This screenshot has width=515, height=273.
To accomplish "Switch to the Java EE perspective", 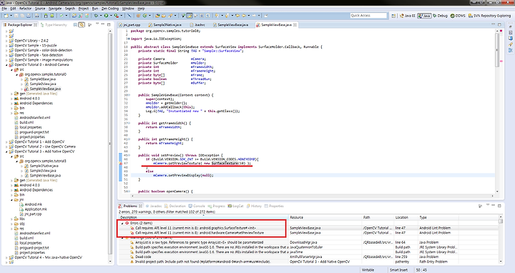I will (407, 16).
